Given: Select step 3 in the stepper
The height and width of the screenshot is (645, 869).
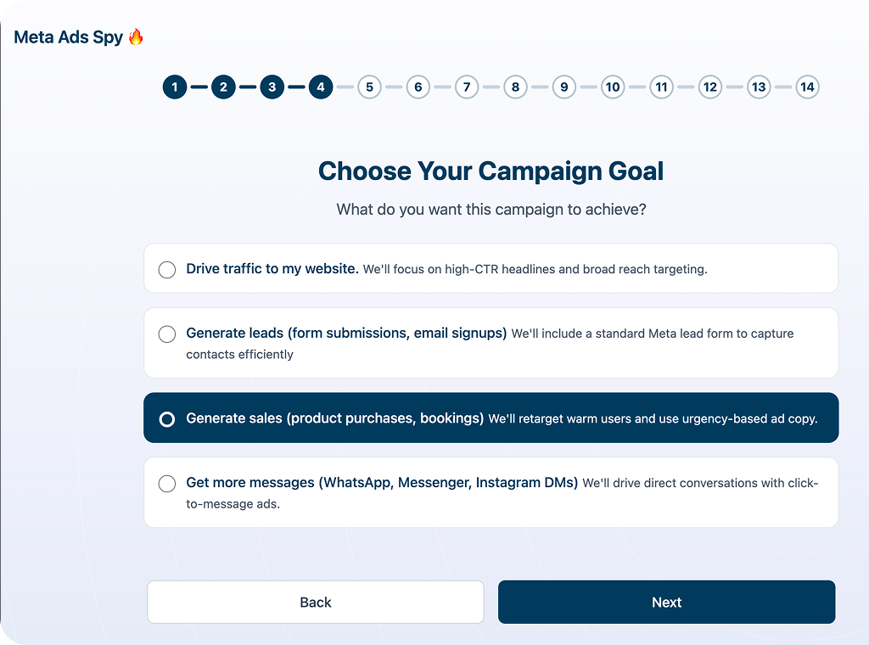Looking at the screenshot, I should [272, 87].
